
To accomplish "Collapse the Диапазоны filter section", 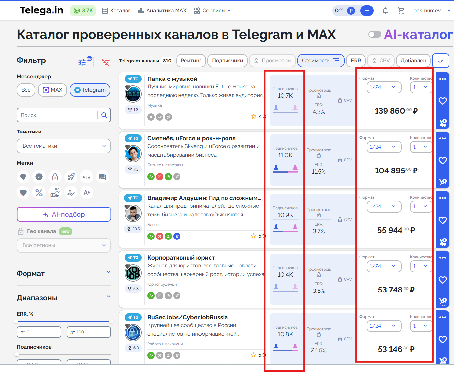I will click(64, 298).
